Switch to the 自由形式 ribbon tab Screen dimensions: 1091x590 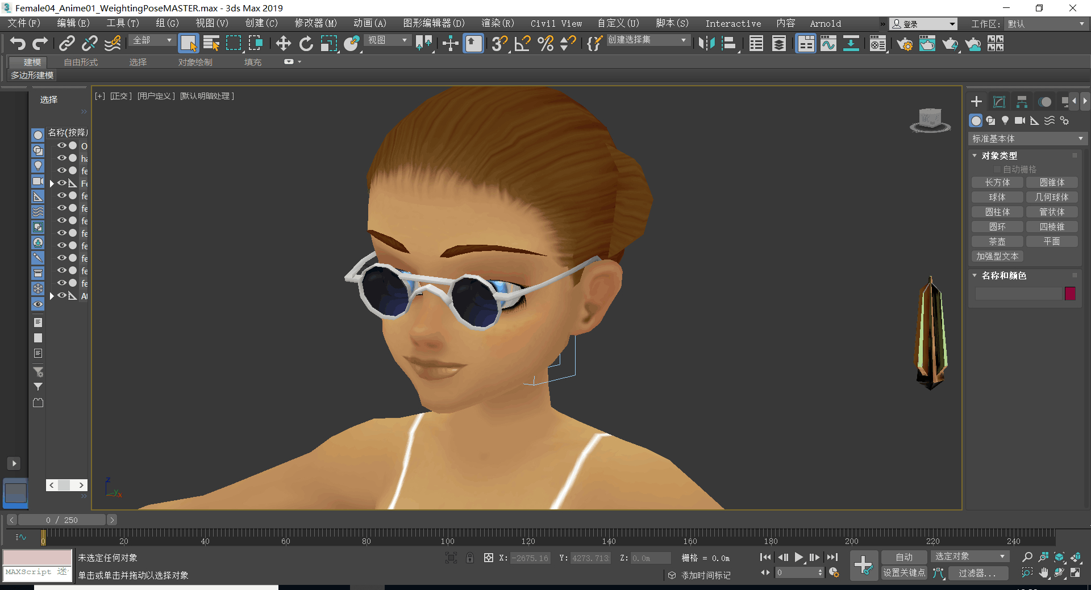[x=81, y=62]
